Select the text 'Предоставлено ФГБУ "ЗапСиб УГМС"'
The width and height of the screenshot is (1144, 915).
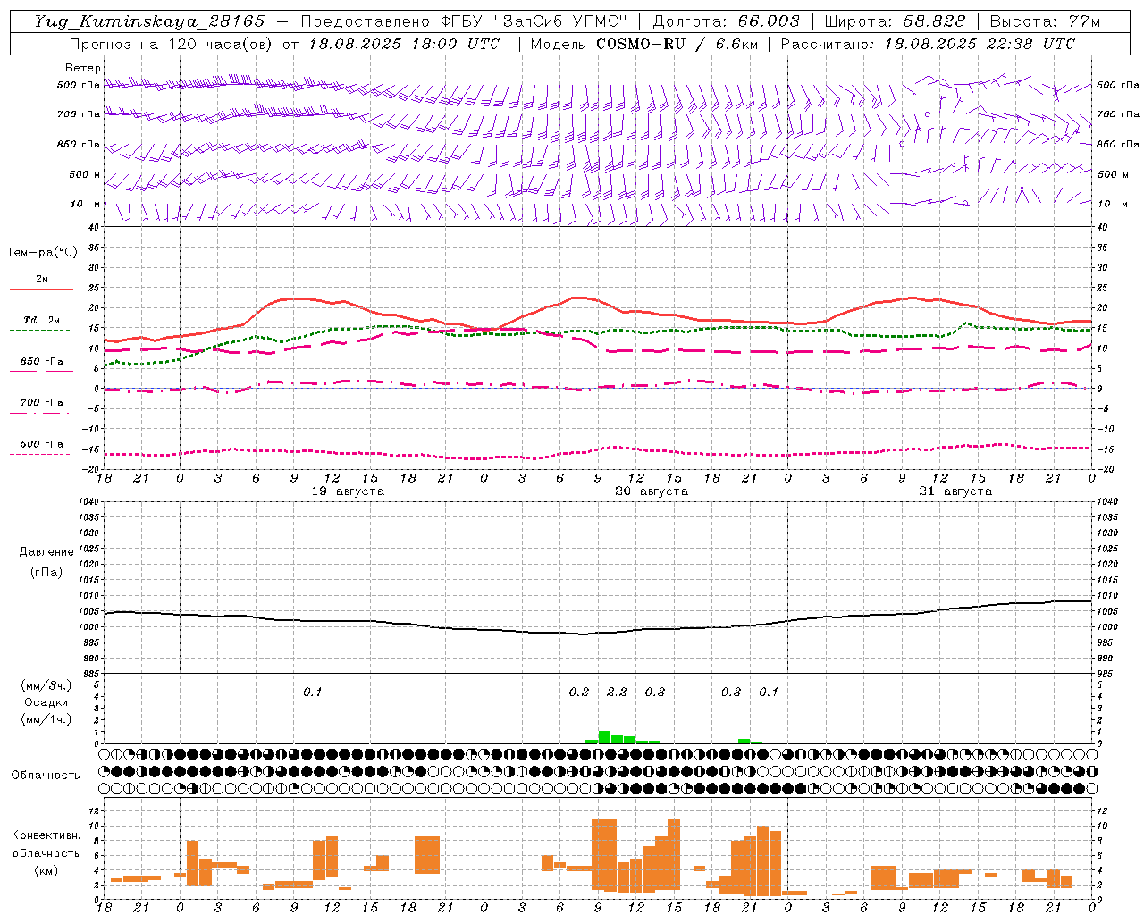[464, 21]
